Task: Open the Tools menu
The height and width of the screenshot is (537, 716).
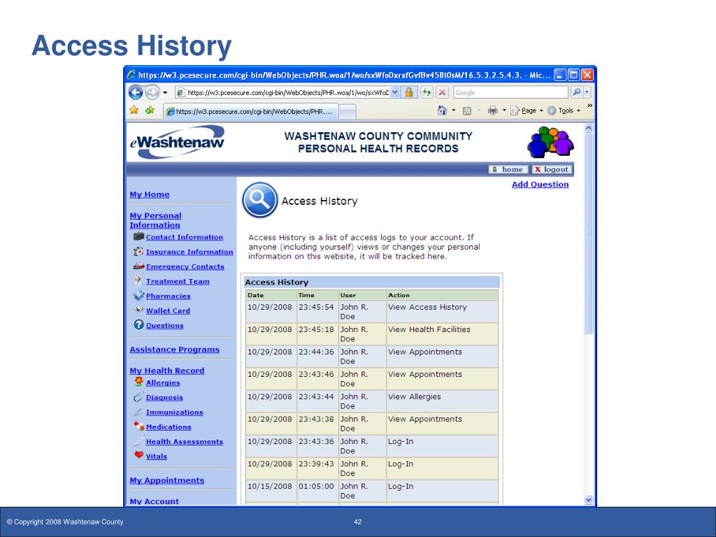Action: point(564,110)
